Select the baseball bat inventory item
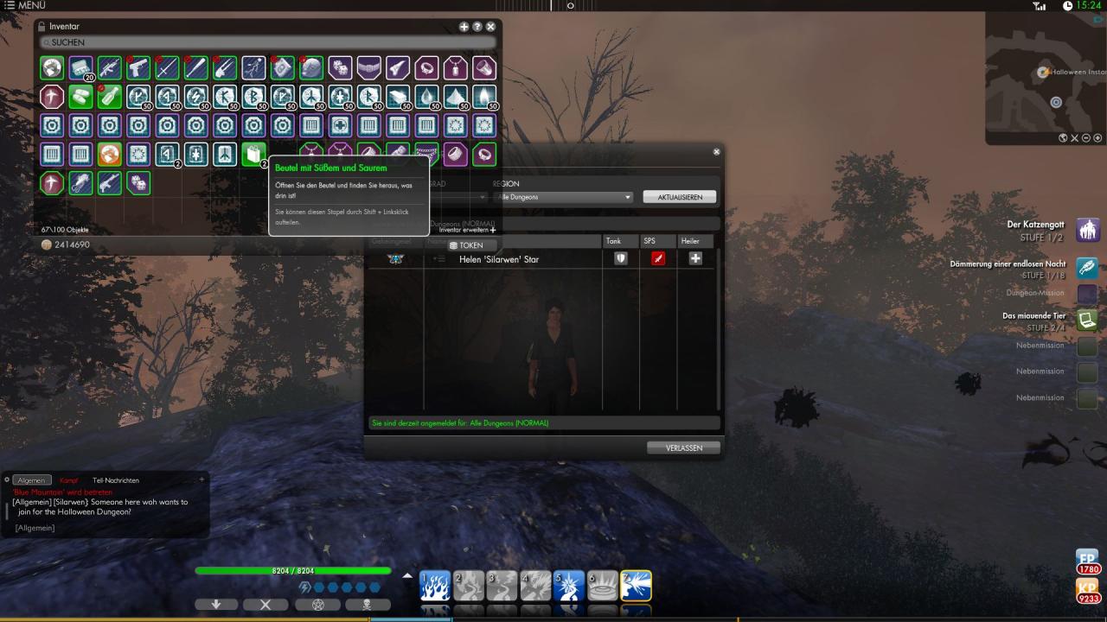 tap(195, 67)
